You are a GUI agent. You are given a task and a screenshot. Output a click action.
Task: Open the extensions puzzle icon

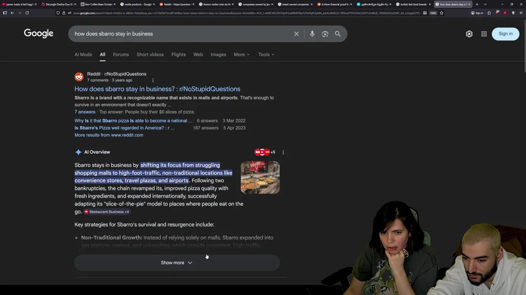pyautogui.click(x=489, y=13)
